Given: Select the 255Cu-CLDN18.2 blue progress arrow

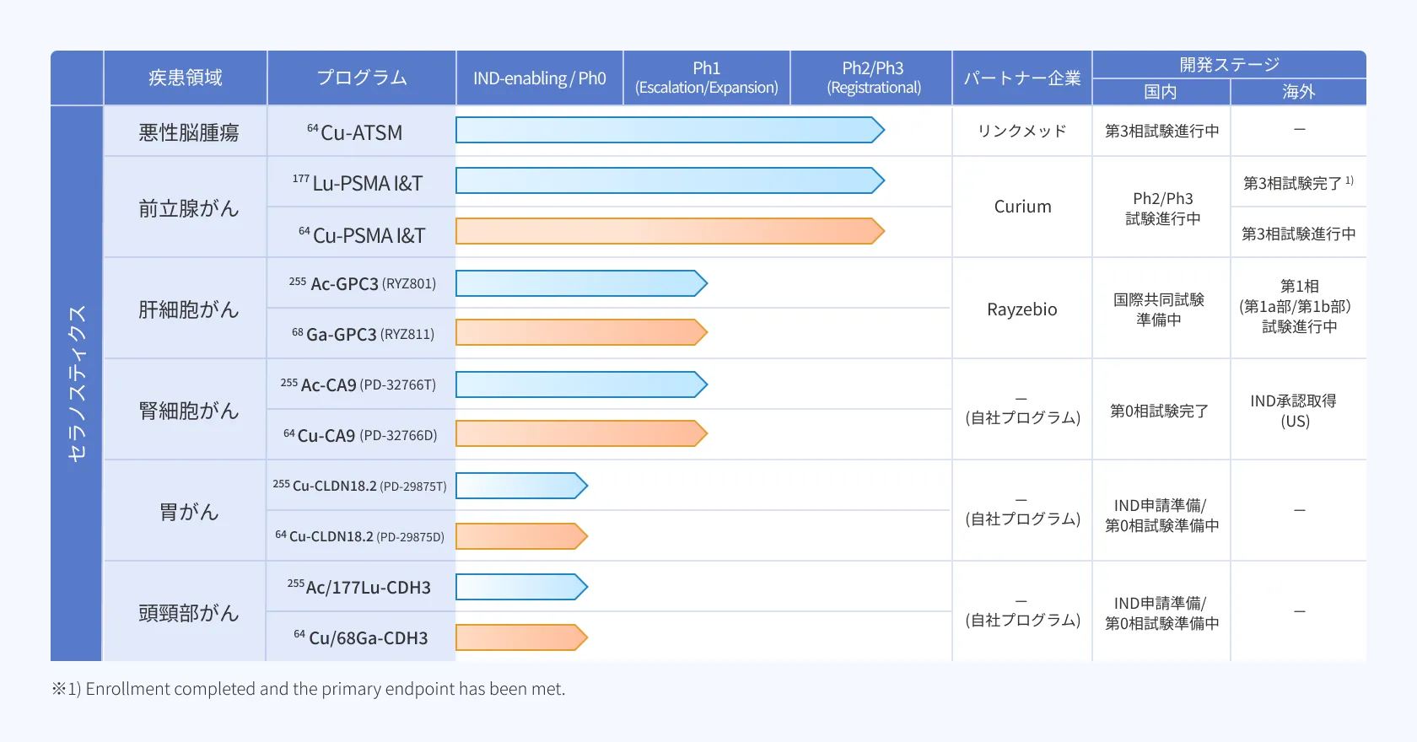Looking at the screenshot, I should pos(520,486).
